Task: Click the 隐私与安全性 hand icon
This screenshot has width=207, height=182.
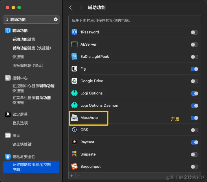Action: click(8, 157)
